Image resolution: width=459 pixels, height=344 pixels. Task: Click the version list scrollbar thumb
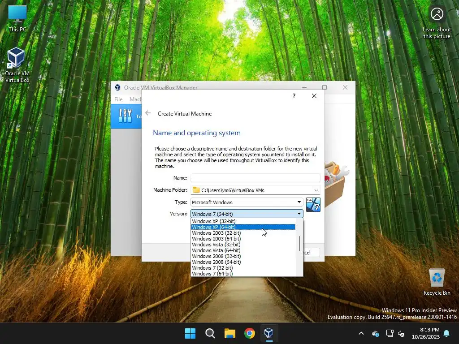coord(299,243)
